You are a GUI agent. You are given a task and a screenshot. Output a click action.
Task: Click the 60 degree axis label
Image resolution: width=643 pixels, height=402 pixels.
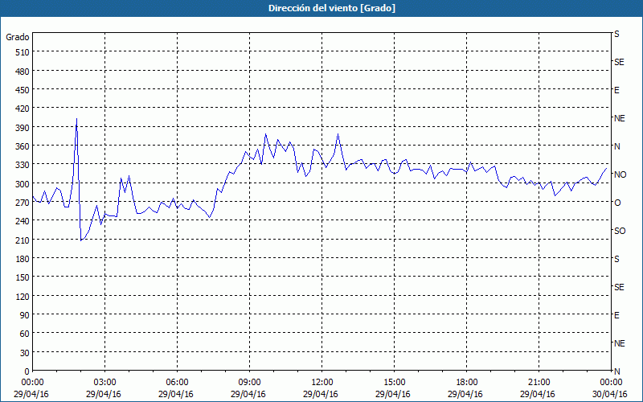coord(25,334)
